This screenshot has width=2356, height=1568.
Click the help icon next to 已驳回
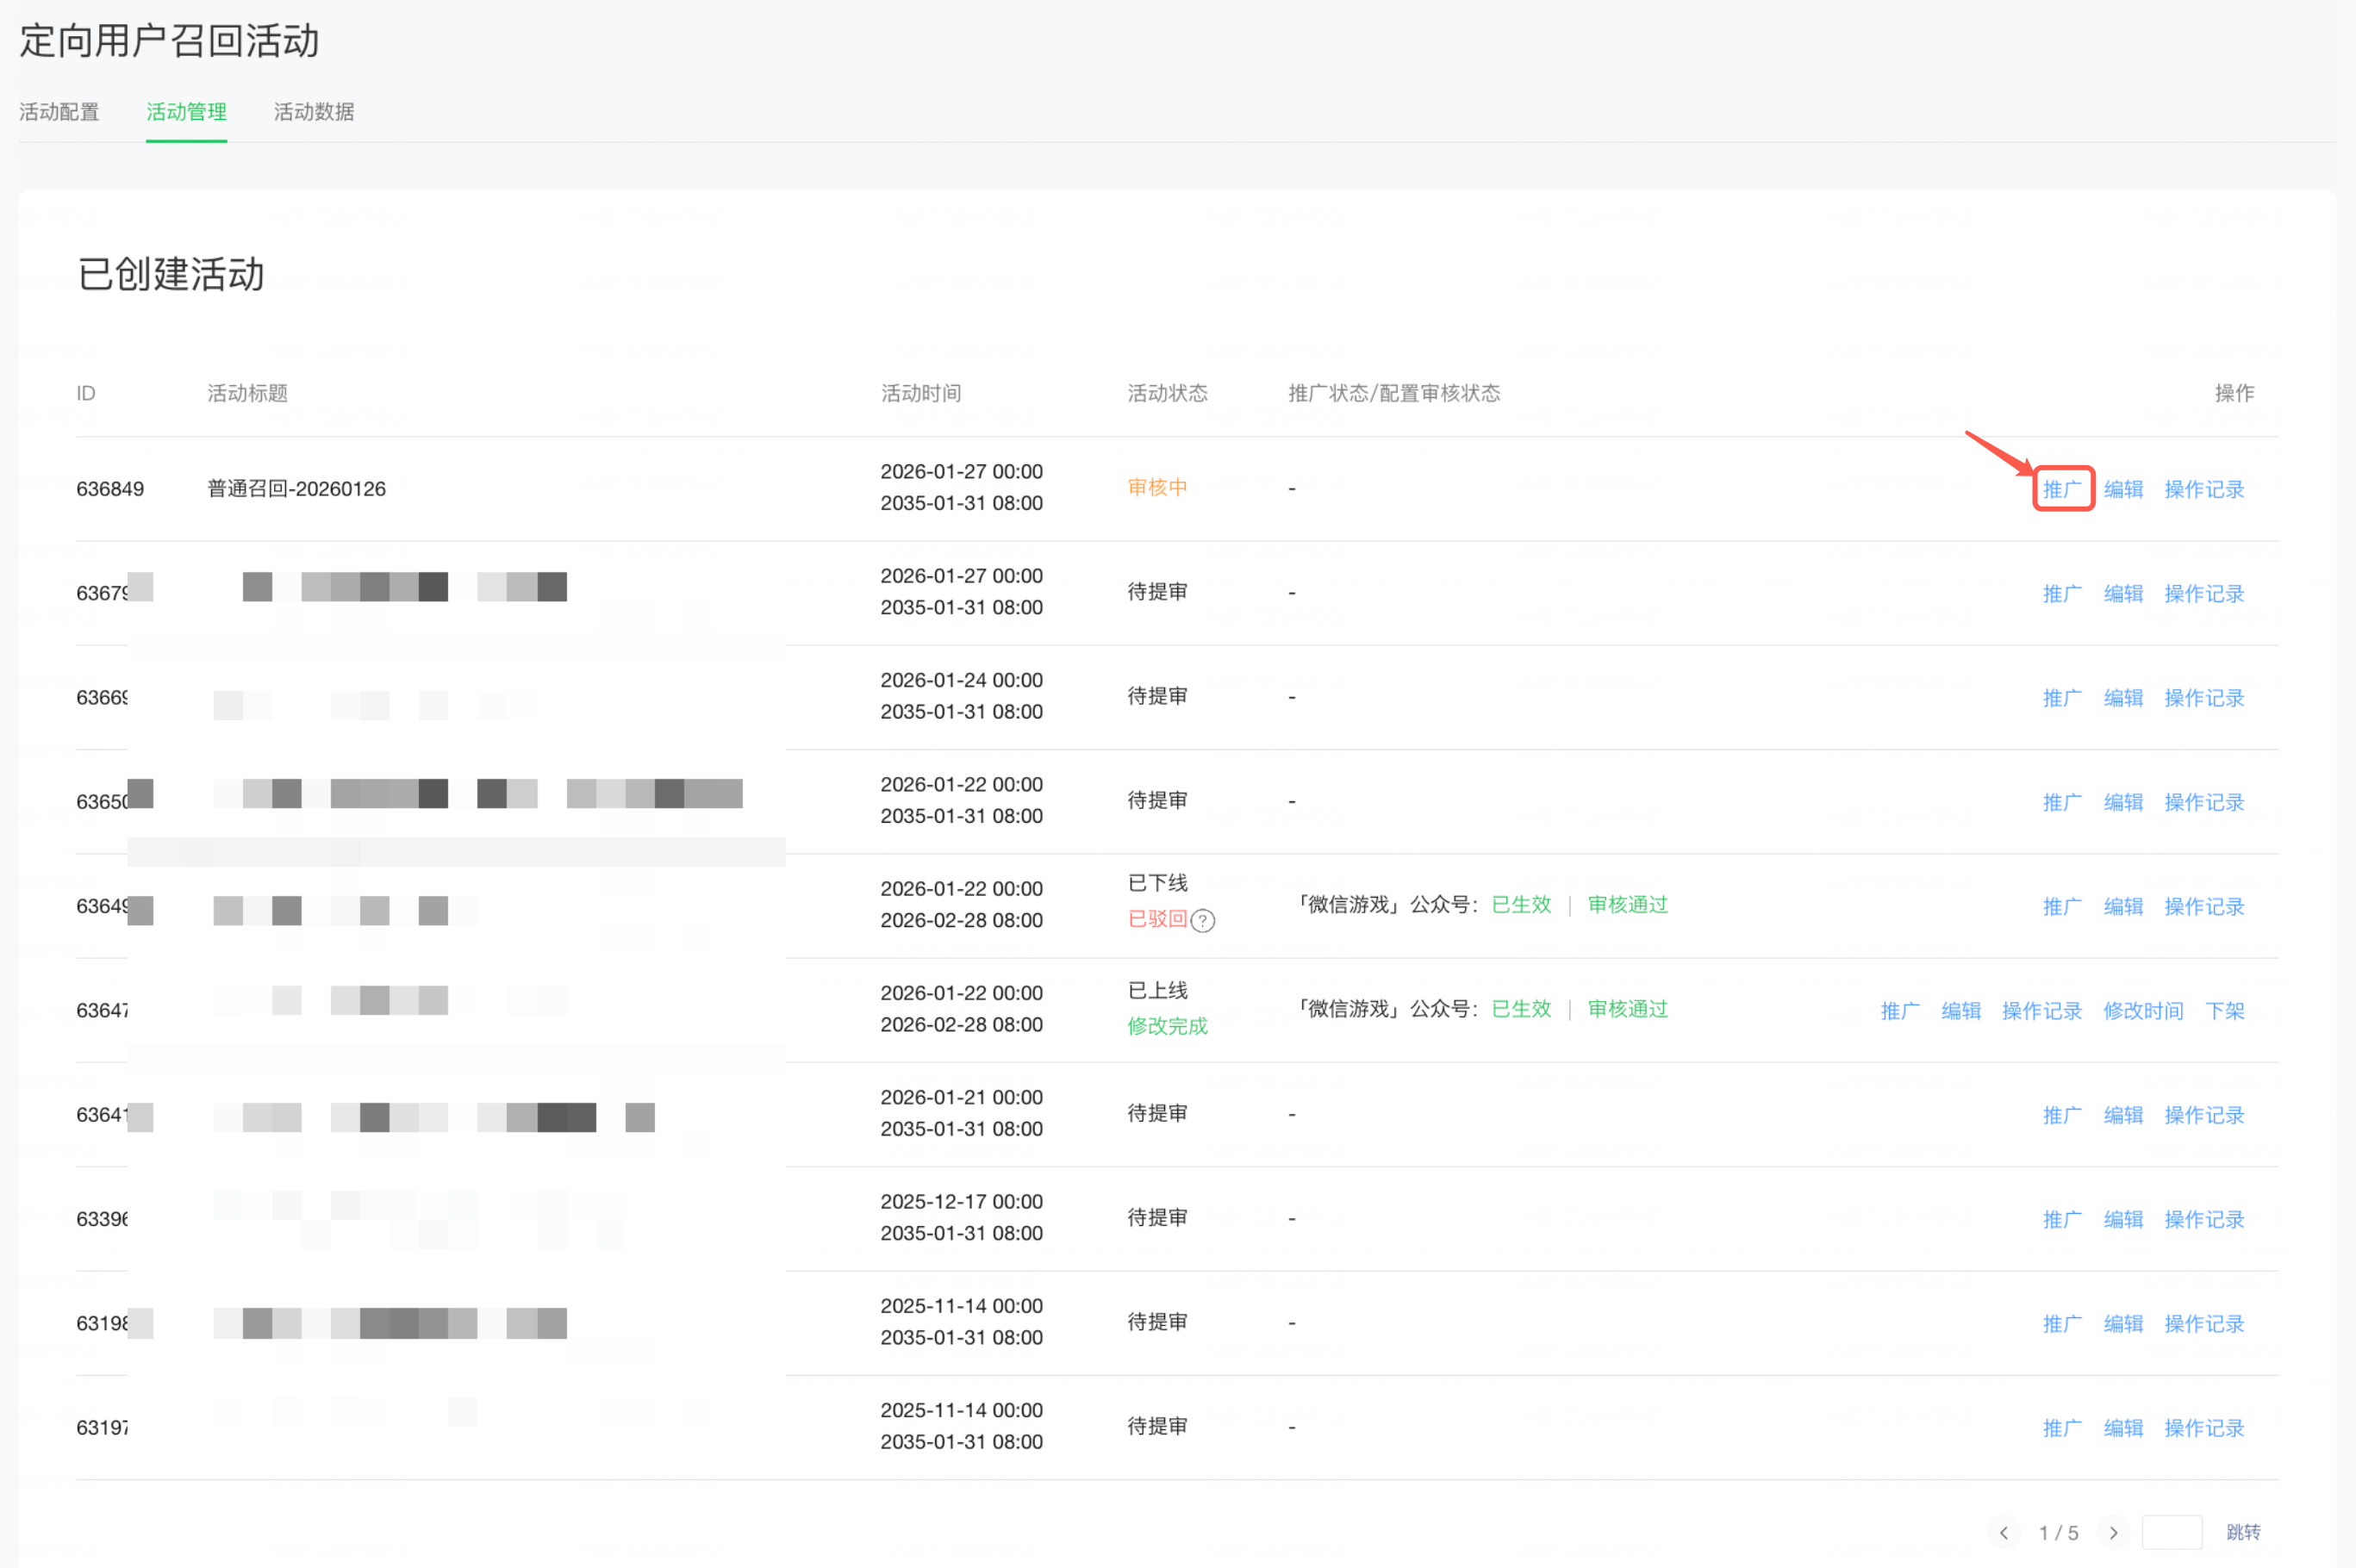(x=1203, y=921)
